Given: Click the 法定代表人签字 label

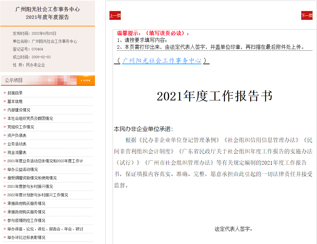Looking at the screenshot, I should point(233,229).
